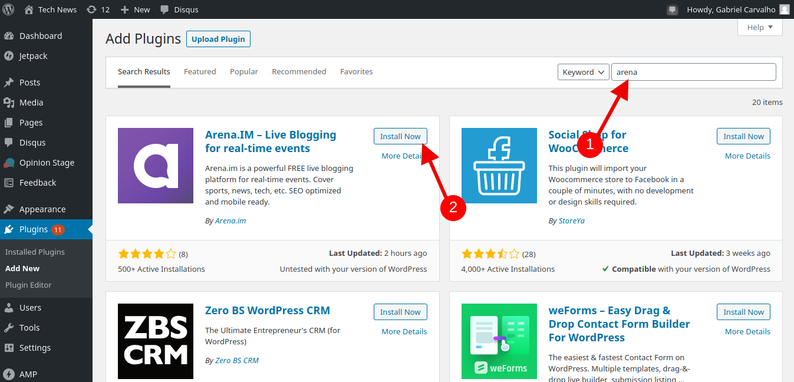Viewport: 794px width, 382px height.
Task: Click the user avatar in the admin bar
Action: [784, 9]
